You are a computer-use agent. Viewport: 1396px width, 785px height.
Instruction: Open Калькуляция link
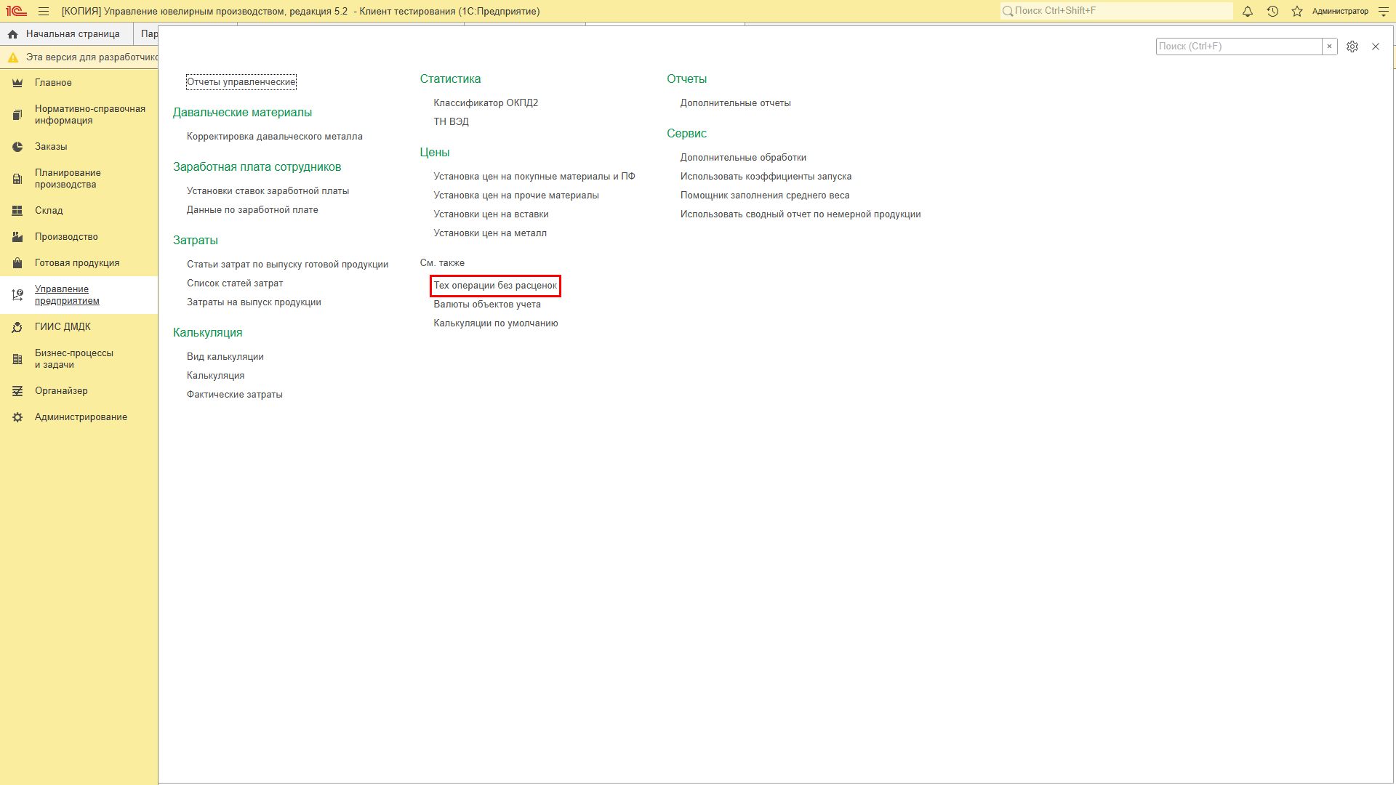tap(215, 376)
